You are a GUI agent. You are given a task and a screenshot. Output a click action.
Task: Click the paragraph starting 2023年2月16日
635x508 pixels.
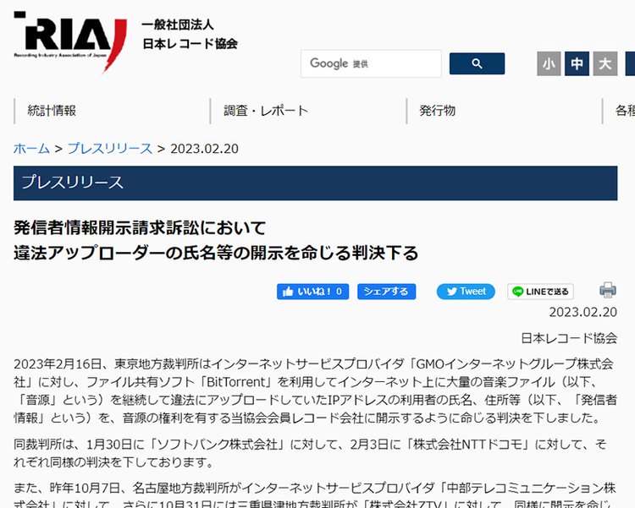coord(316,391)
